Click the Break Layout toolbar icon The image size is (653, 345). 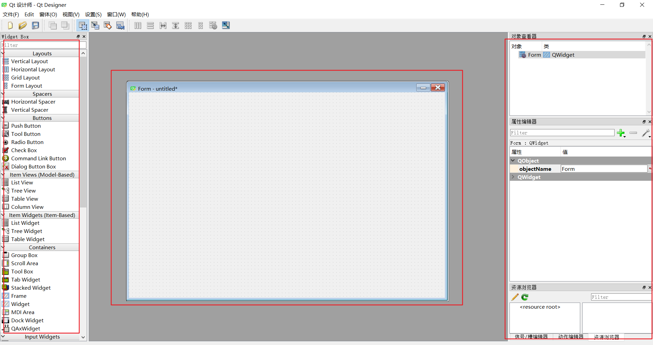pos(213,25)
